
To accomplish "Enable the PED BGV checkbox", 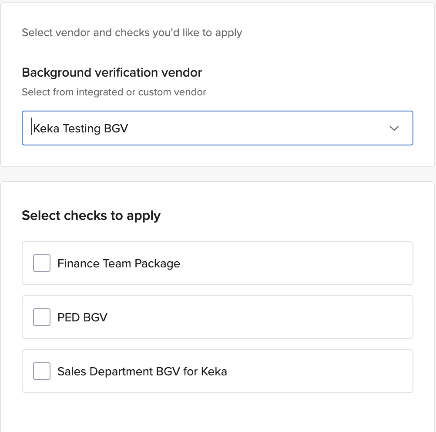I will [x=42, y=317].
